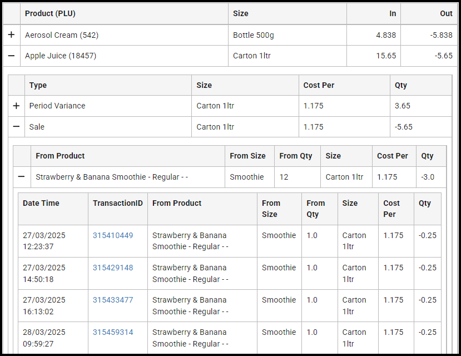Collapse the Strawberry & Banana Smoothie group row
The image size is (461, 356).
pyautogui.click(x=21, y=177)
